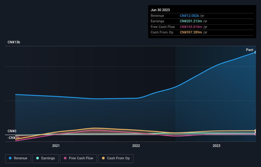The width and height of the screenshot is (261, 167).
Task: Click the Past label on chart
Action: coord(250,50)
